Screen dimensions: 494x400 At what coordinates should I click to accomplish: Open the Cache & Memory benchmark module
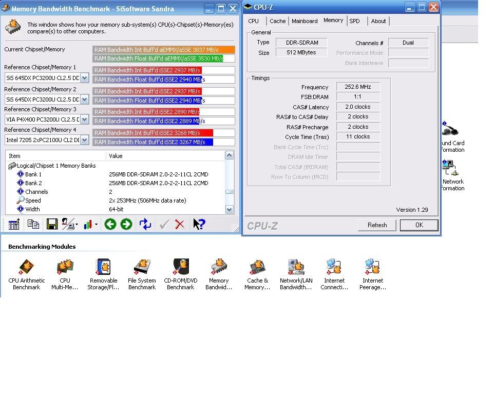[x=257, y=274]
